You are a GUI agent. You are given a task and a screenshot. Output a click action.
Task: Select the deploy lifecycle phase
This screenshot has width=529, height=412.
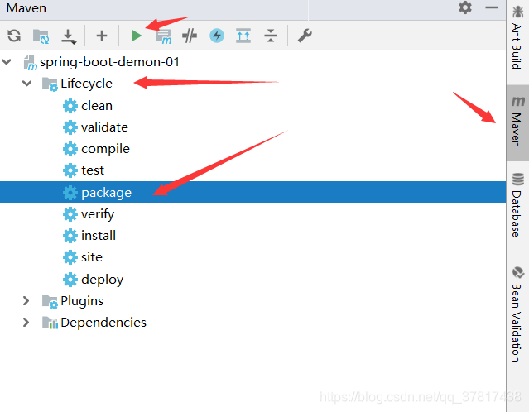(253, 279)
